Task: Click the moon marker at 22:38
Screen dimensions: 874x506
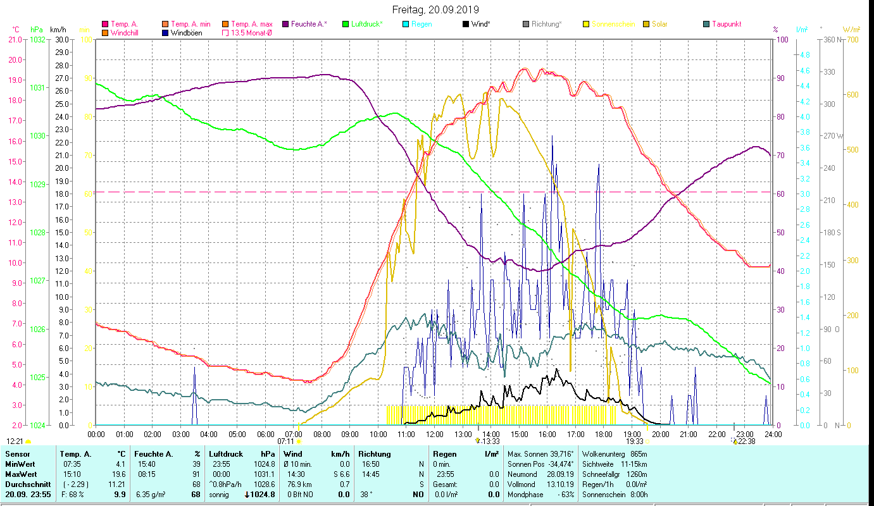Action: [735, 441]
